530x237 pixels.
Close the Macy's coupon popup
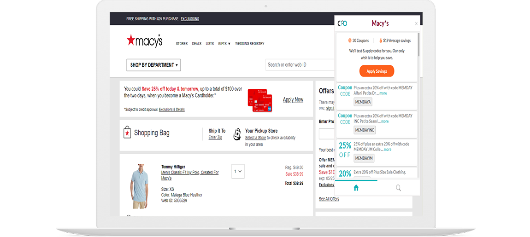coord(416,23)
